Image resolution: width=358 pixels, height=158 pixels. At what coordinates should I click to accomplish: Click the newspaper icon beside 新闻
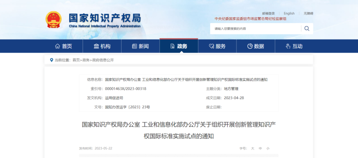(x=135, y=46)
